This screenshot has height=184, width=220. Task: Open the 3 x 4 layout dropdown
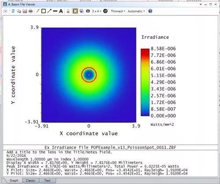96,11
